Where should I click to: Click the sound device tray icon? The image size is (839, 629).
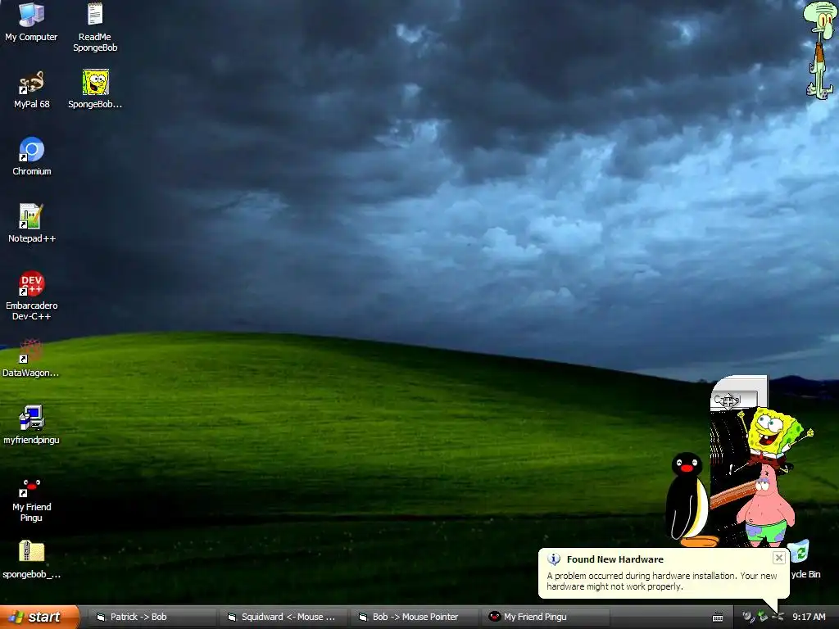click(x=747, y=618)
